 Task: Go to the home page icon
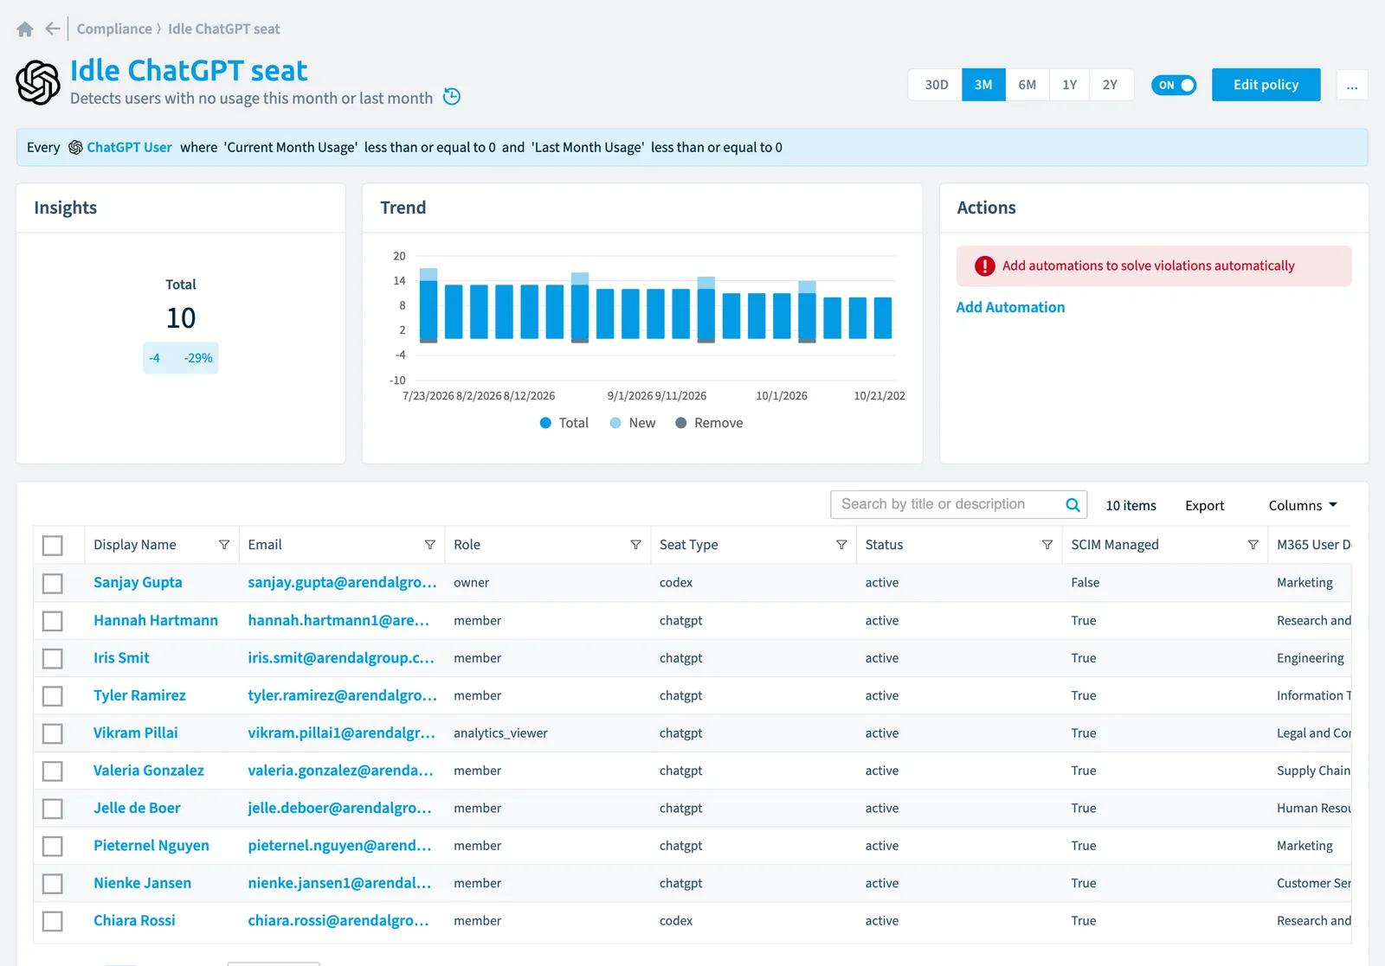pyautogui.click(x=25, y=29)
